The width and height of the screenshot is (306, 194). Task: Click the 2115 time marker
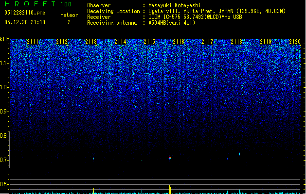tap(149, 42)
